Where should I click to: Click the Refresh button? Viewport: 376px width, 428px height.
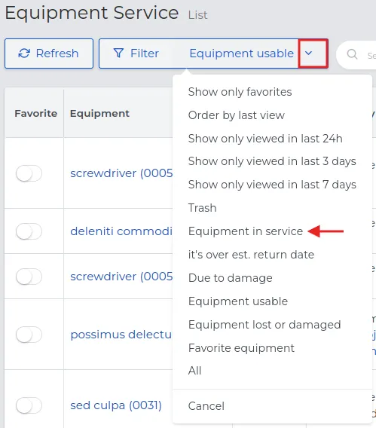click(x=49, y=53)
